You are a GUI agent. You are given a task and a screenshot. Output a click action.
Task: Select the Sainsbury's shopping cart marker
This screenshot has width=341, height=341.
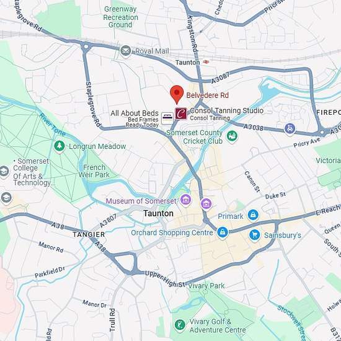(255, 235)
